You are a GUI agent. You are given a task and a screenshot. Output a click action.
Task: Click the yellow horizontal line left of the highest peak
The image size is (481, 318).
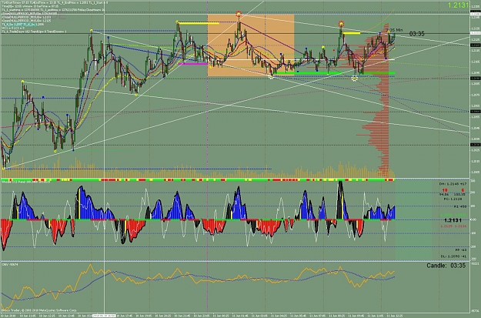click(x=198, y=23)
